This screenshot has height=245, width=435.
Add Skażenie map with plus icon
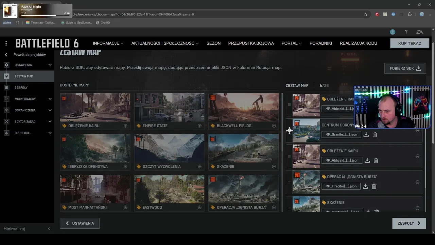point(274,166)
